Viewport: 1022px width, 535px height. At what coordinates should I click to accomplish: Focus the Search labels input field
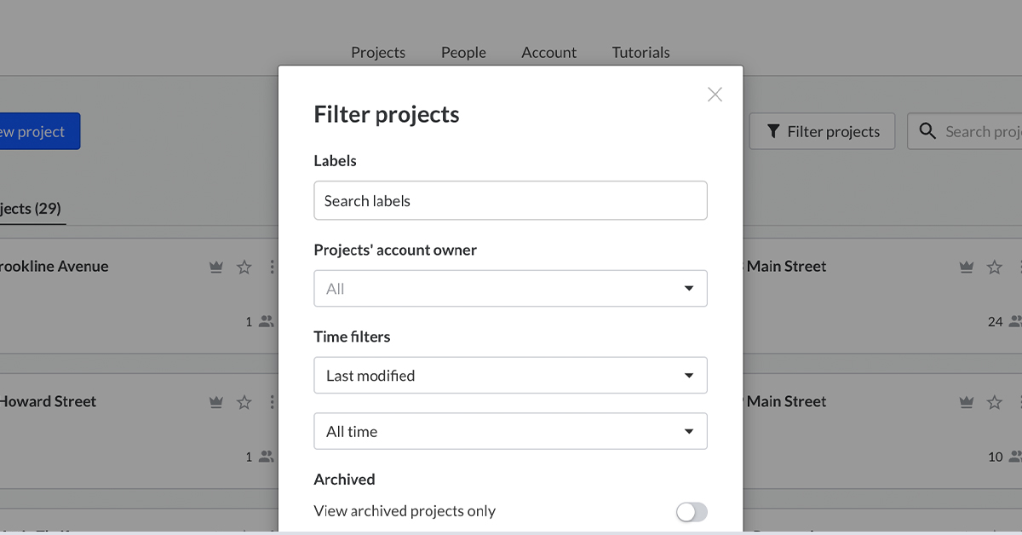coord(510,201)
